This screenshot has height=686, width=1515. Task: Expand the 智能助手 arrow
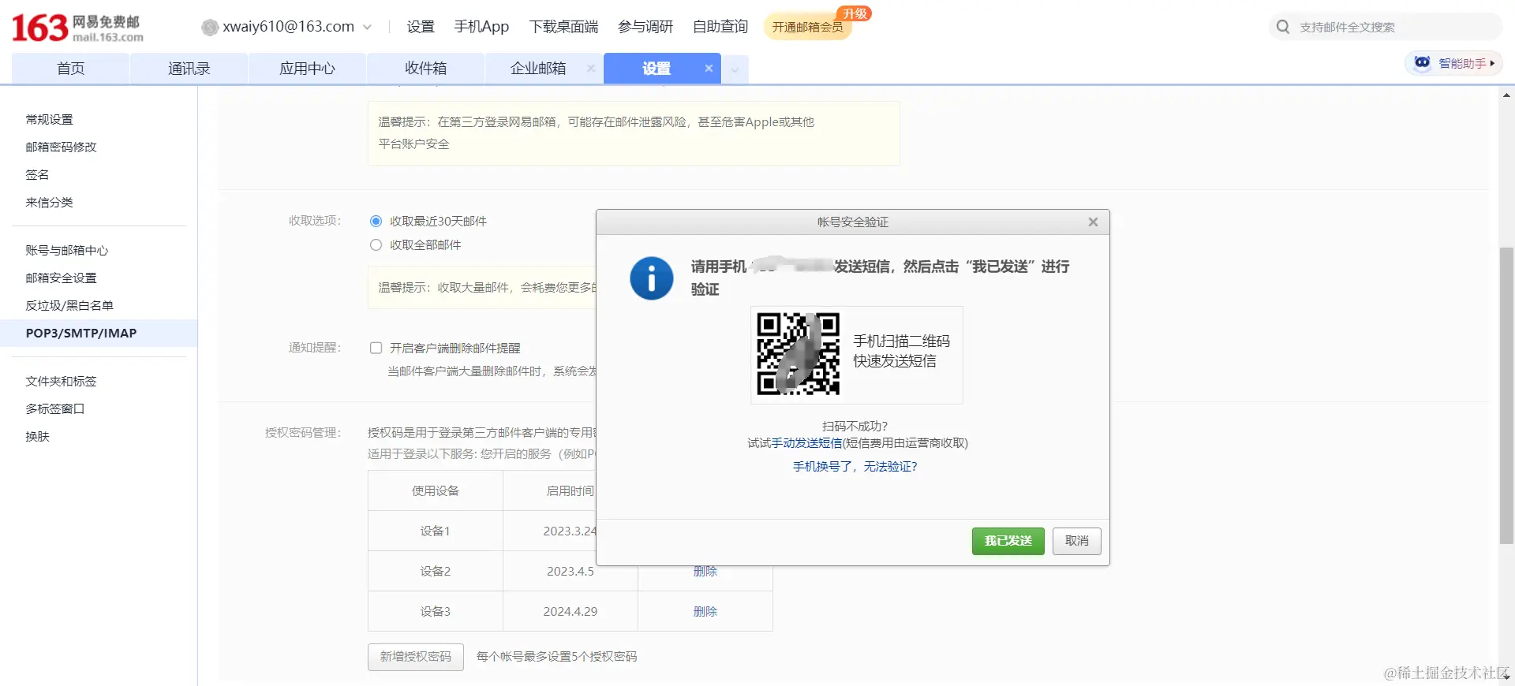[1492, 63]
